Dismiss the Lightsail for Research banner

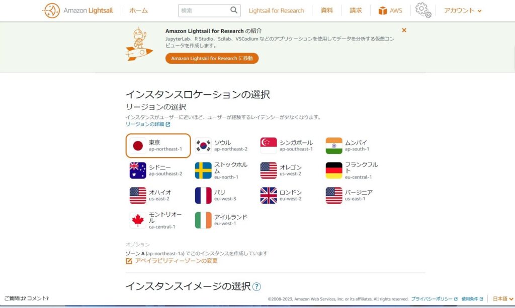(404, 30)
